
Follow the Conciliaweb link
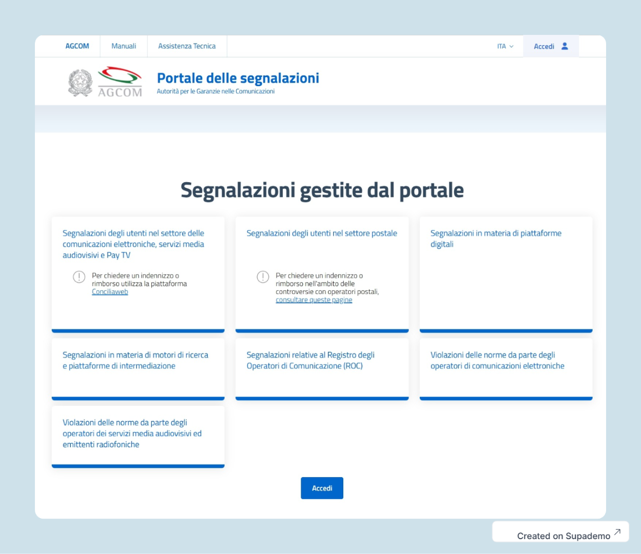click(x=110, y=292)
